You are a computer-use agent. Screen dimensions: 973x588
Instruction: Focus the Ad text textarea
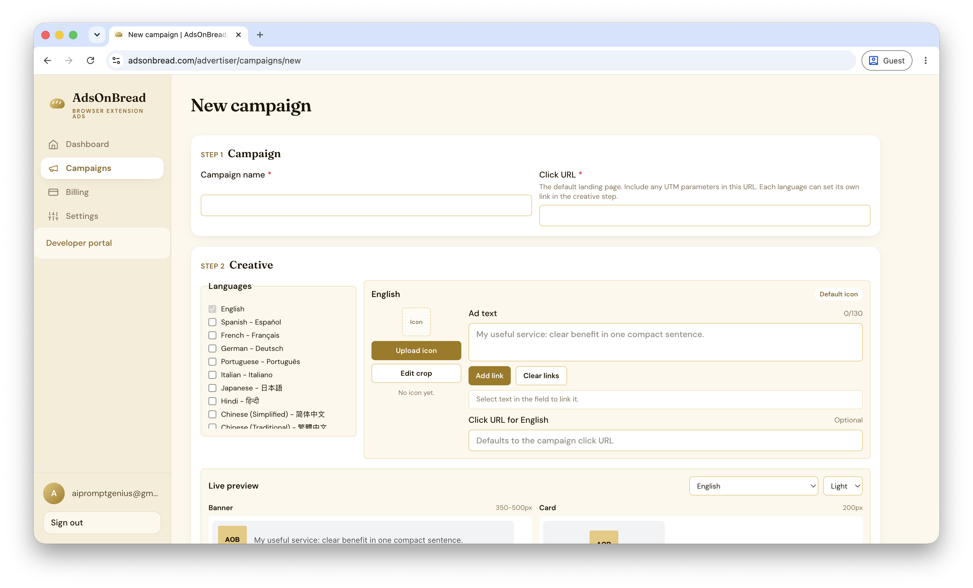(x=665, y=342)
